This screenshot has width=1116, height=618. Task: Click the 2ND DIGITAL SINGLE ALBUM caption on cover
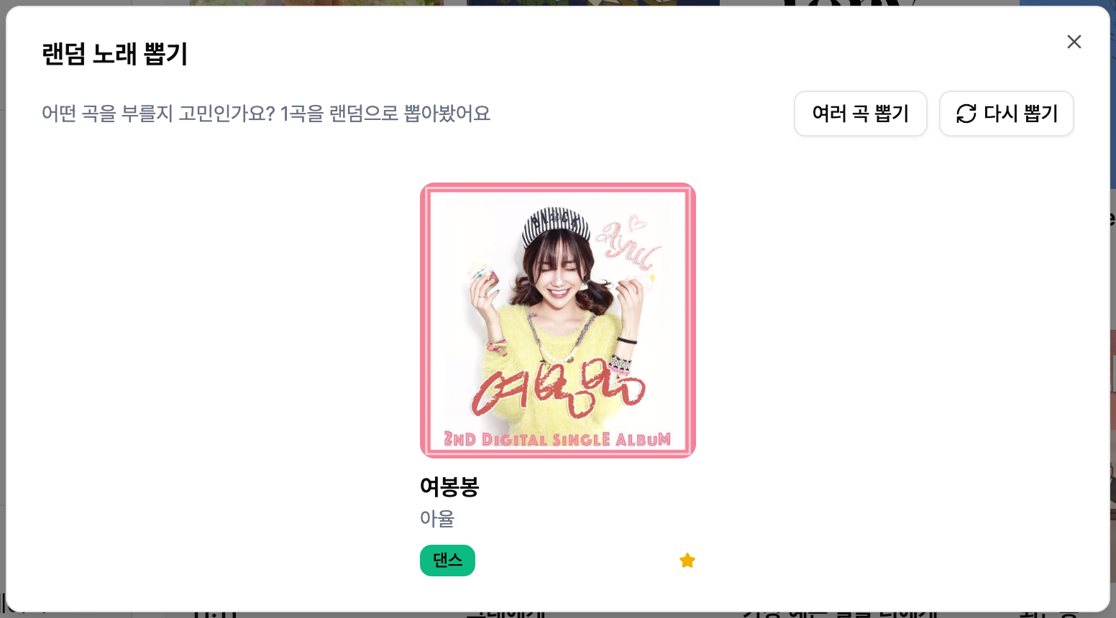coord(557,439)
